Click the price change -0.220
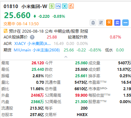The height and width of the screenshot is (118, 131). [44, 16]
